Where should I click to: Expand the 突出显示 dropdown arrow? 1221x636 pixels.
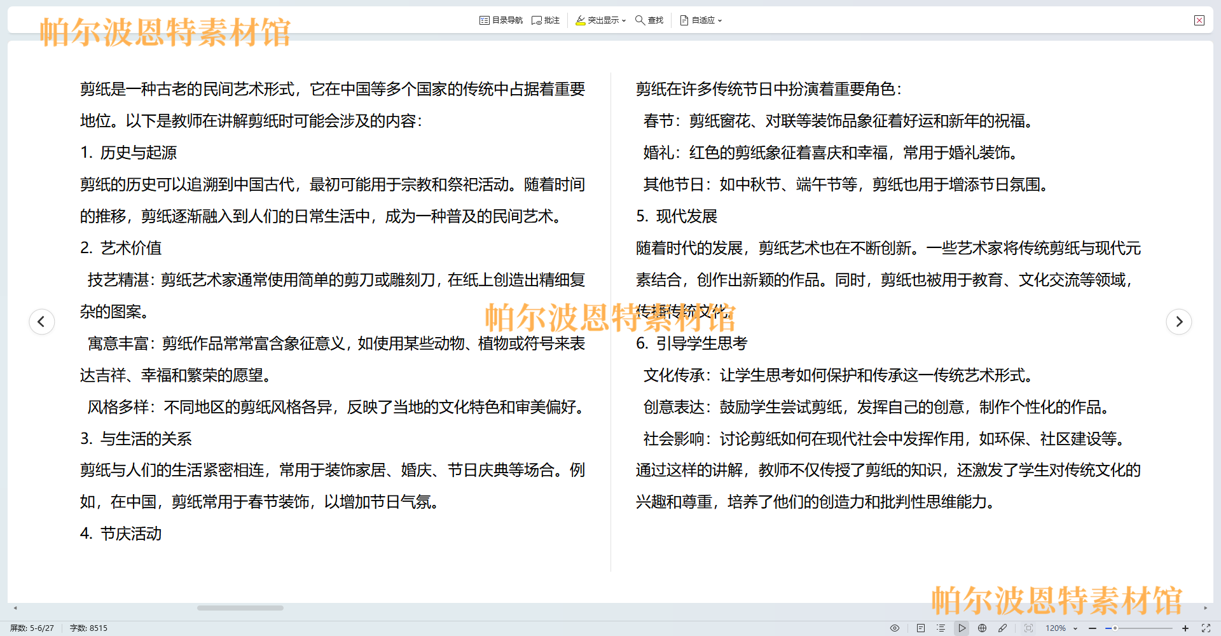point(624,20)
